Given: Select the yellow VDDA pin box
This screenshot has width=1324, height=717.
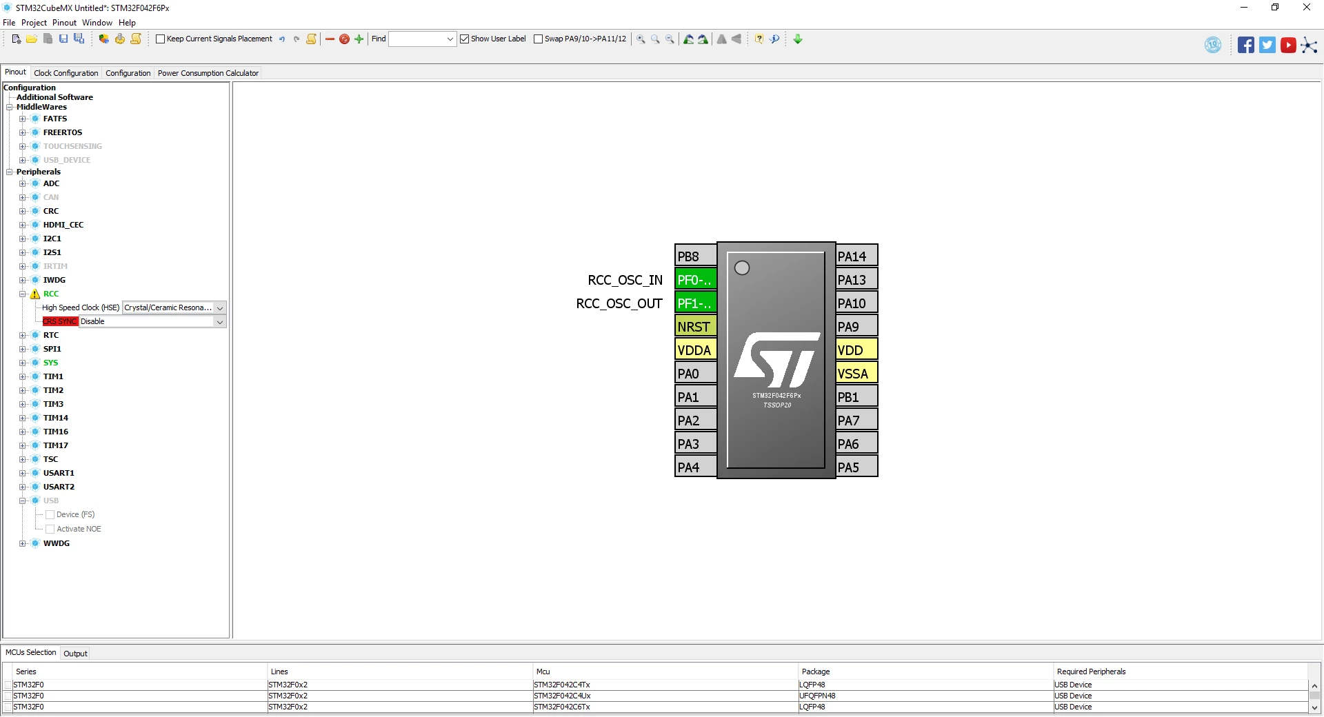Looking at the screenshot, I should point(695,350).
